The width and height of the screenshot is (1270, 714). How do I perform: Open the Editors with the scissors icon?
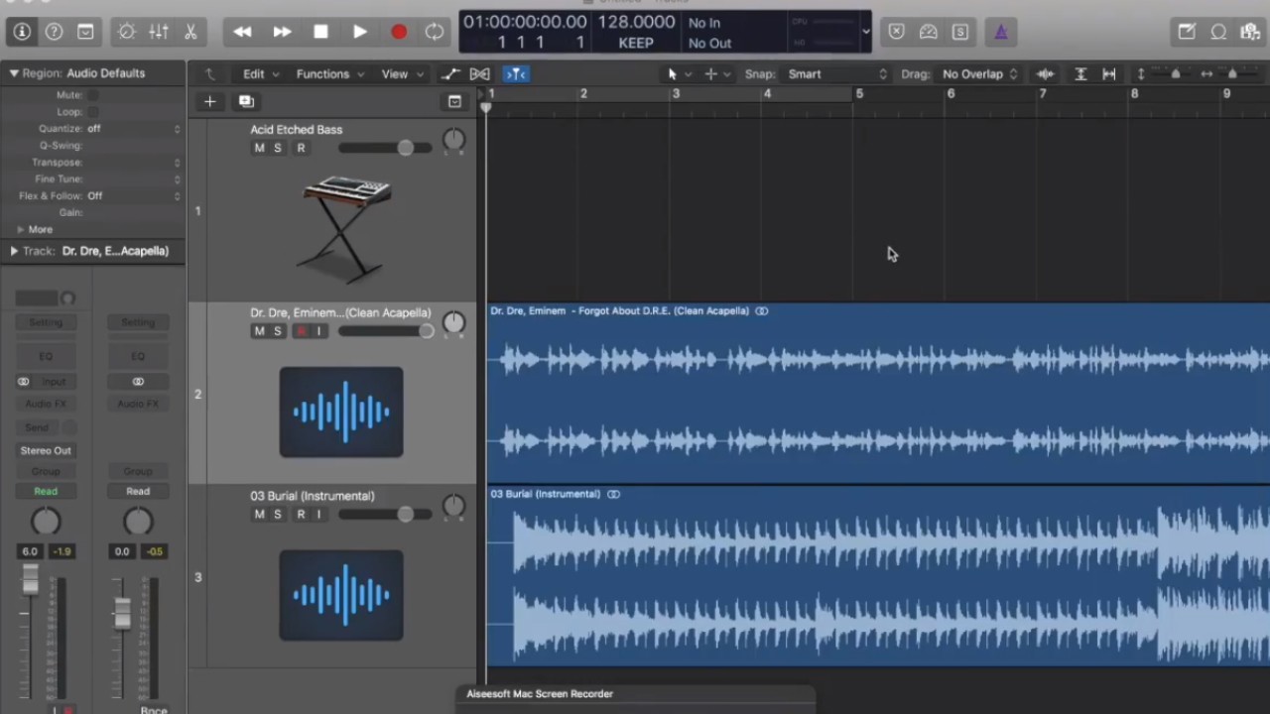point(190,32)
